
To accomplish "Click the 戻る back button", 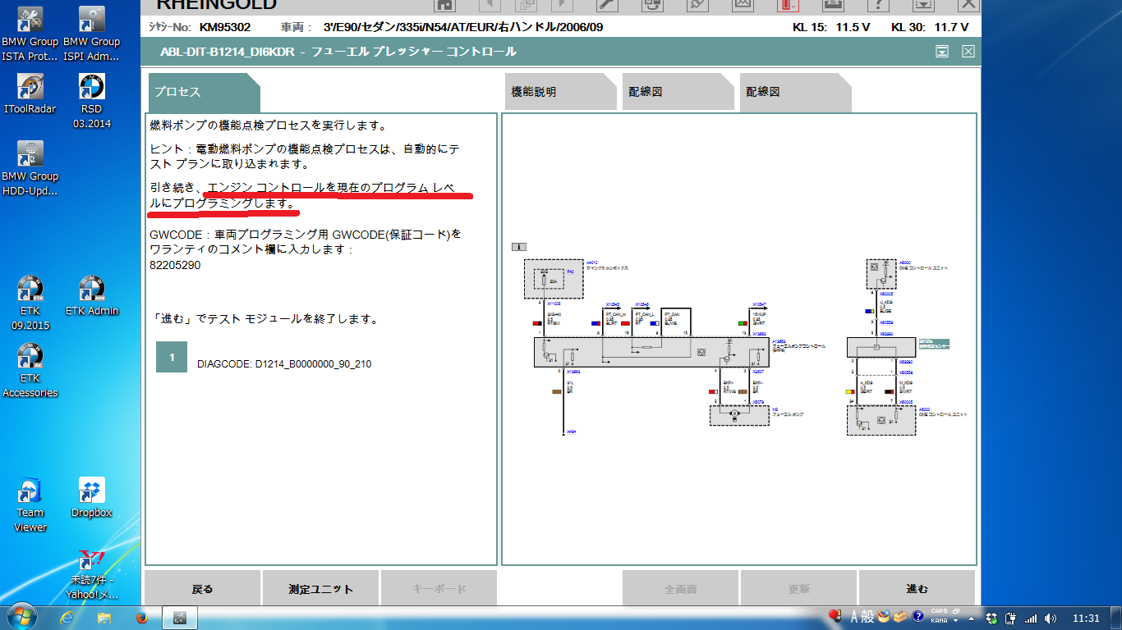I will click(x=202, y=588).
